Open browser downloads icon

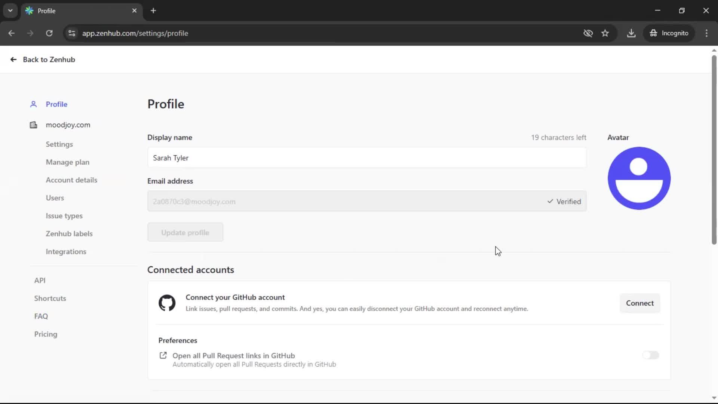pos(631,33)
